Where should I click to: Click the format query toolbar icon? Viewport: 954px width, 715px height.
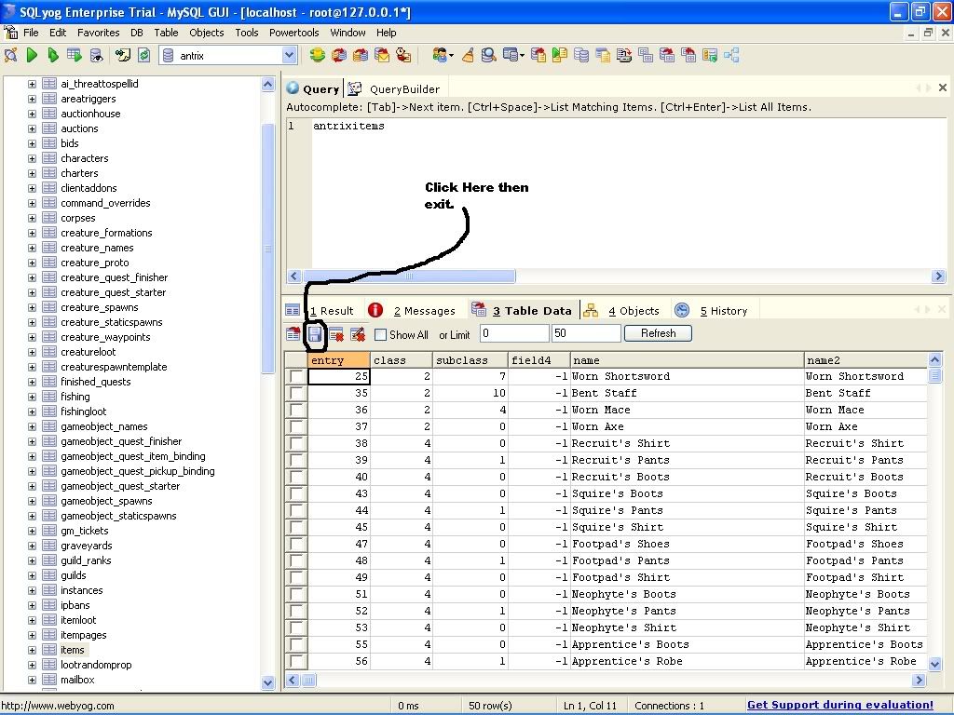(122, 55)
